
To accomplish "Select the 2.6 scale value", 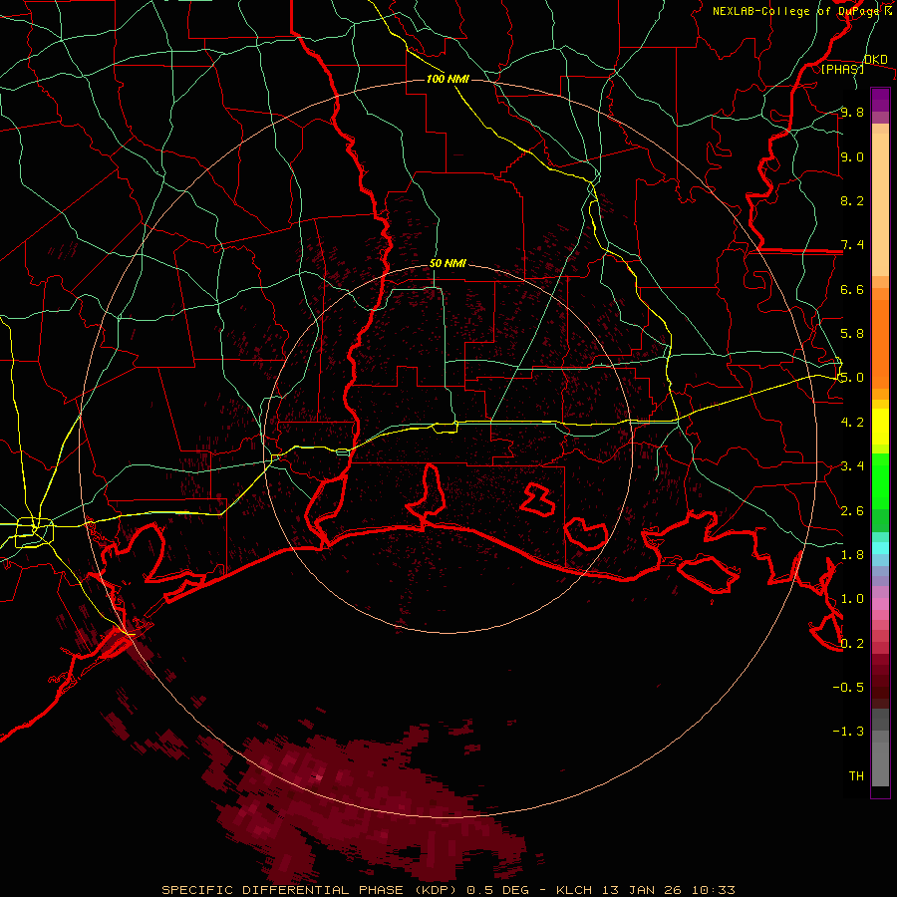I will [x=852, y=511].
